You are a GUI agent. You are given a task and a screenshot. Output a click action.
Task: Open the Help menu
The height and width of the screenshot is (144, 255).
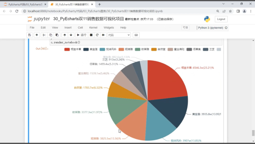123,28
